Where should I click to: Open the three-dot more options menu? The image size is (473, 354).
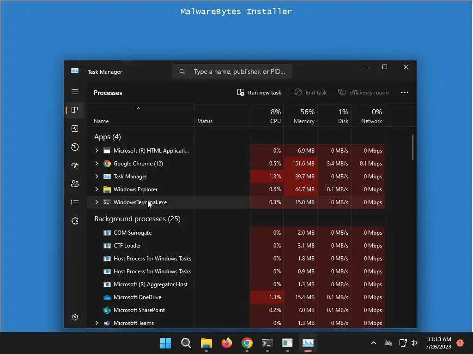[x=405, y=92]
